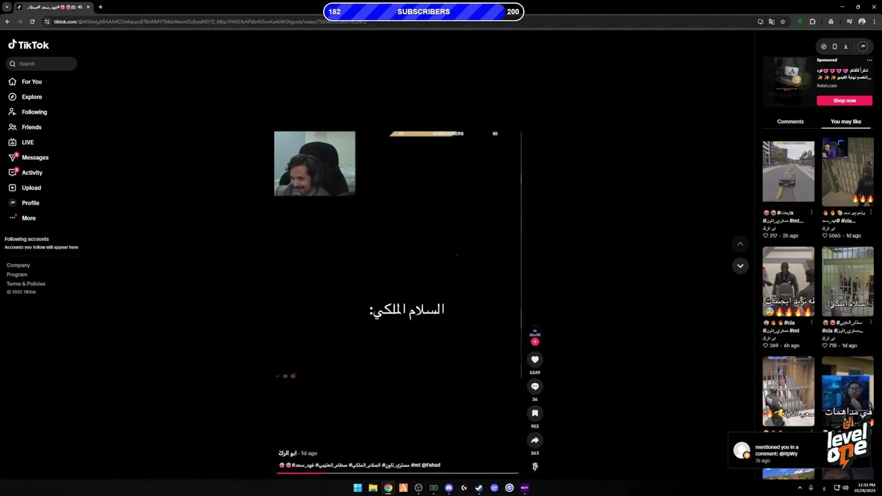Bookmark this page with star icon
This screenshot has height=496, width=882.
coord(783,21)
